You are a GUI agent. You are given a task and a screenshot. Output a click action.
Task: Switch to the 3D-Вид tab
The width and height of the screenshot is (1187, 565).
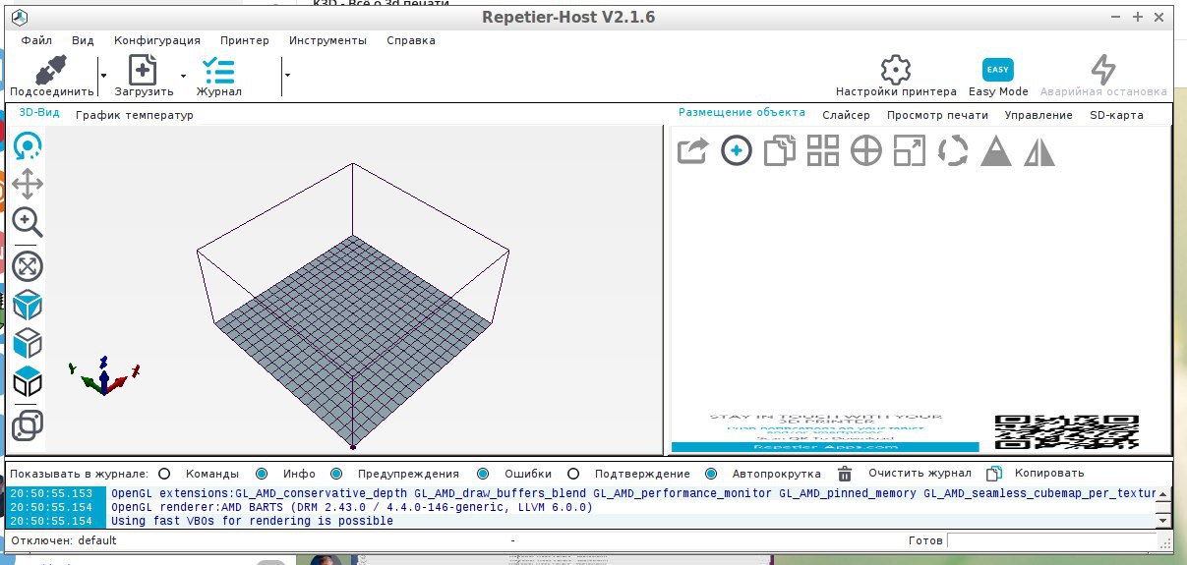pyautogui.click(x=39, y=113)
